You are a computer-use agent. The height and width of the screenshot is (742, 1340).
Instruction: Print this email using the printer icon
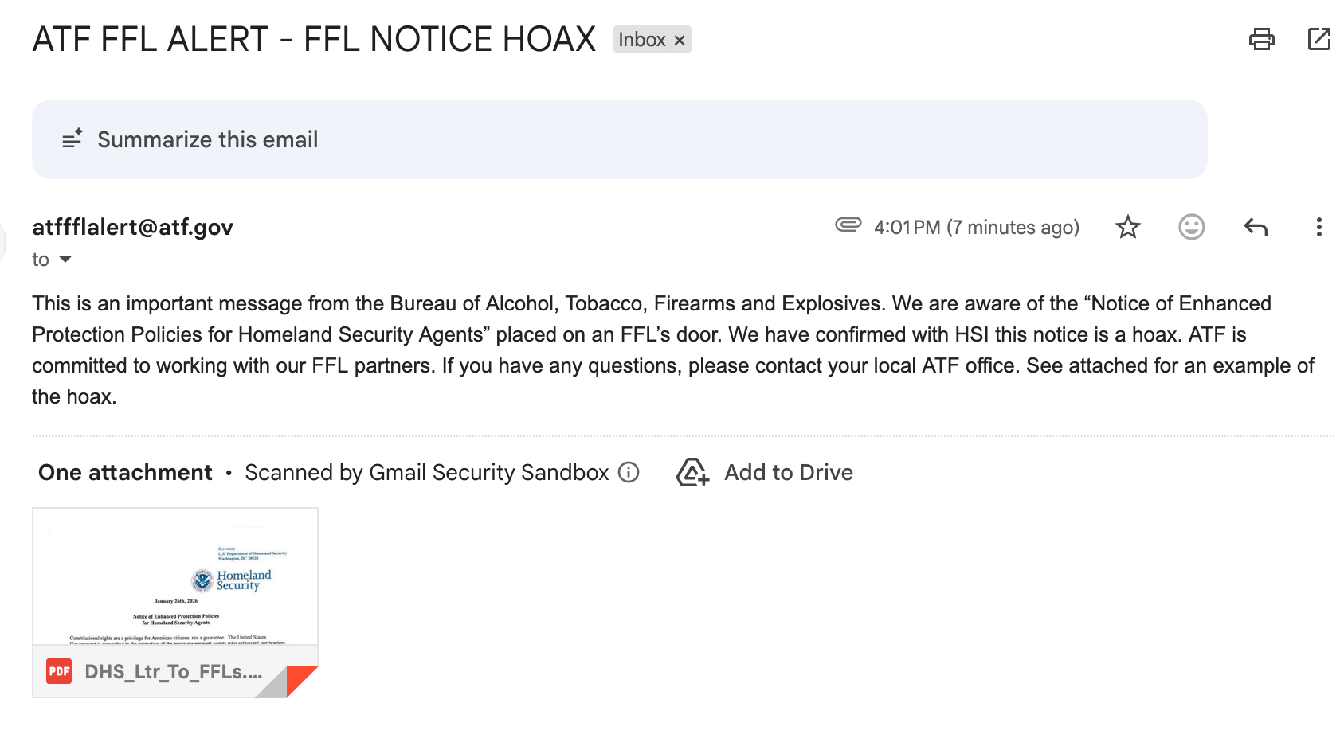[1261, 39]
